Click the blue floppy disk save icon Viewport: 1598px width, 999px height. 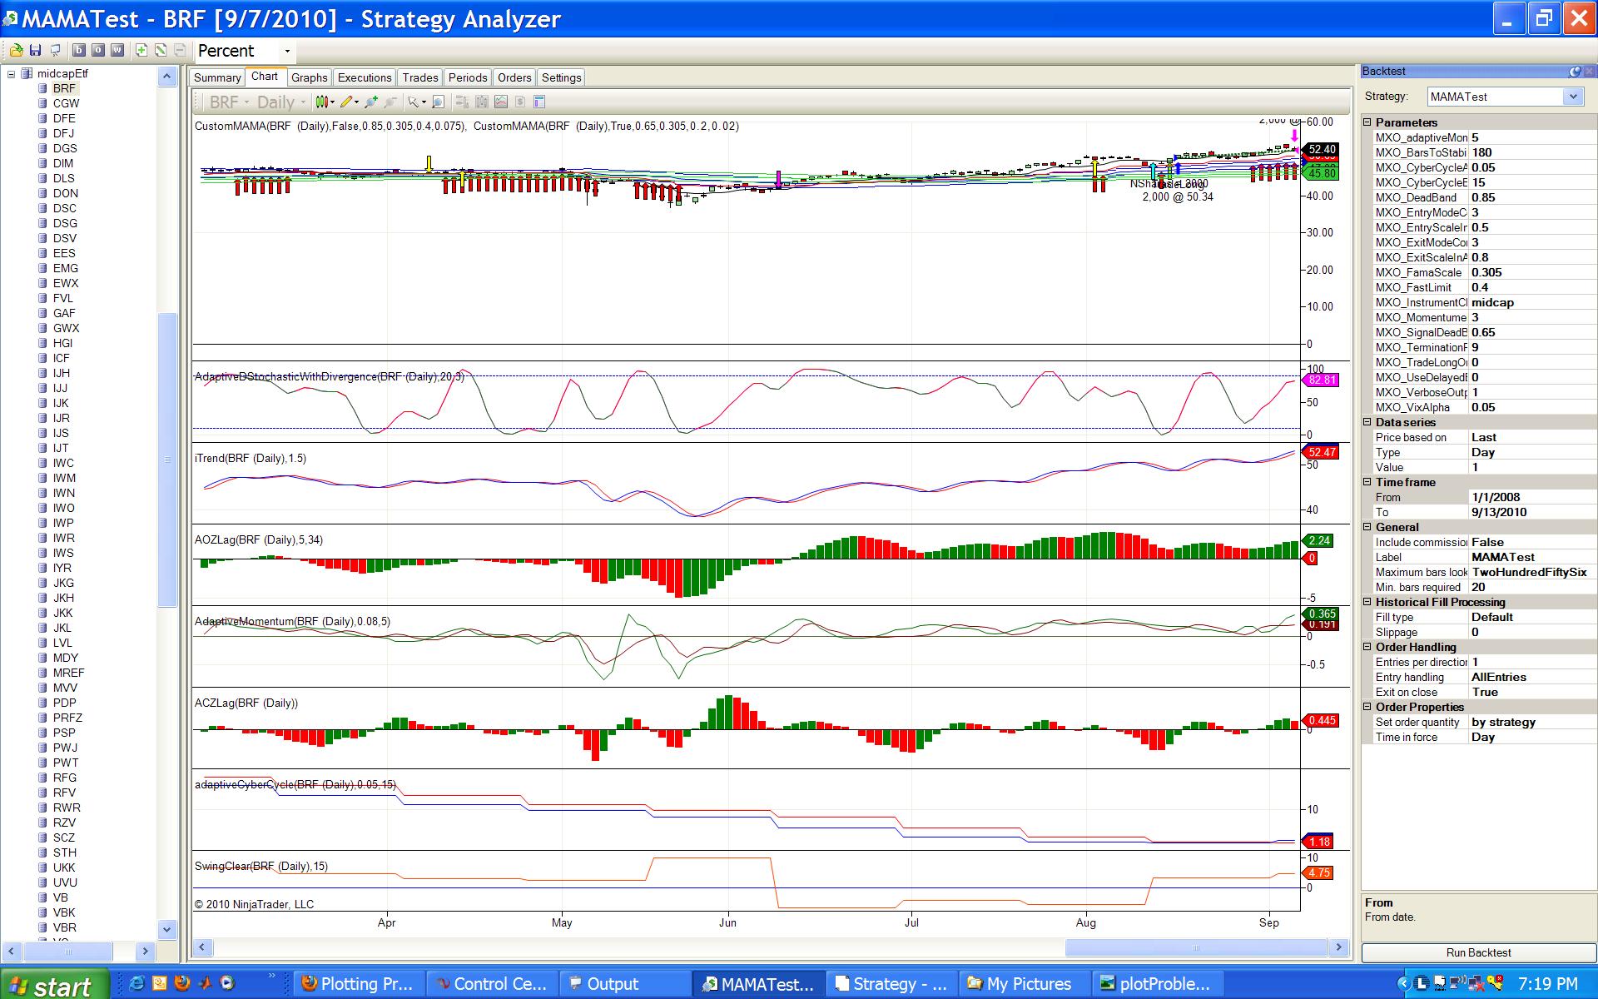[x=35, y=51]
